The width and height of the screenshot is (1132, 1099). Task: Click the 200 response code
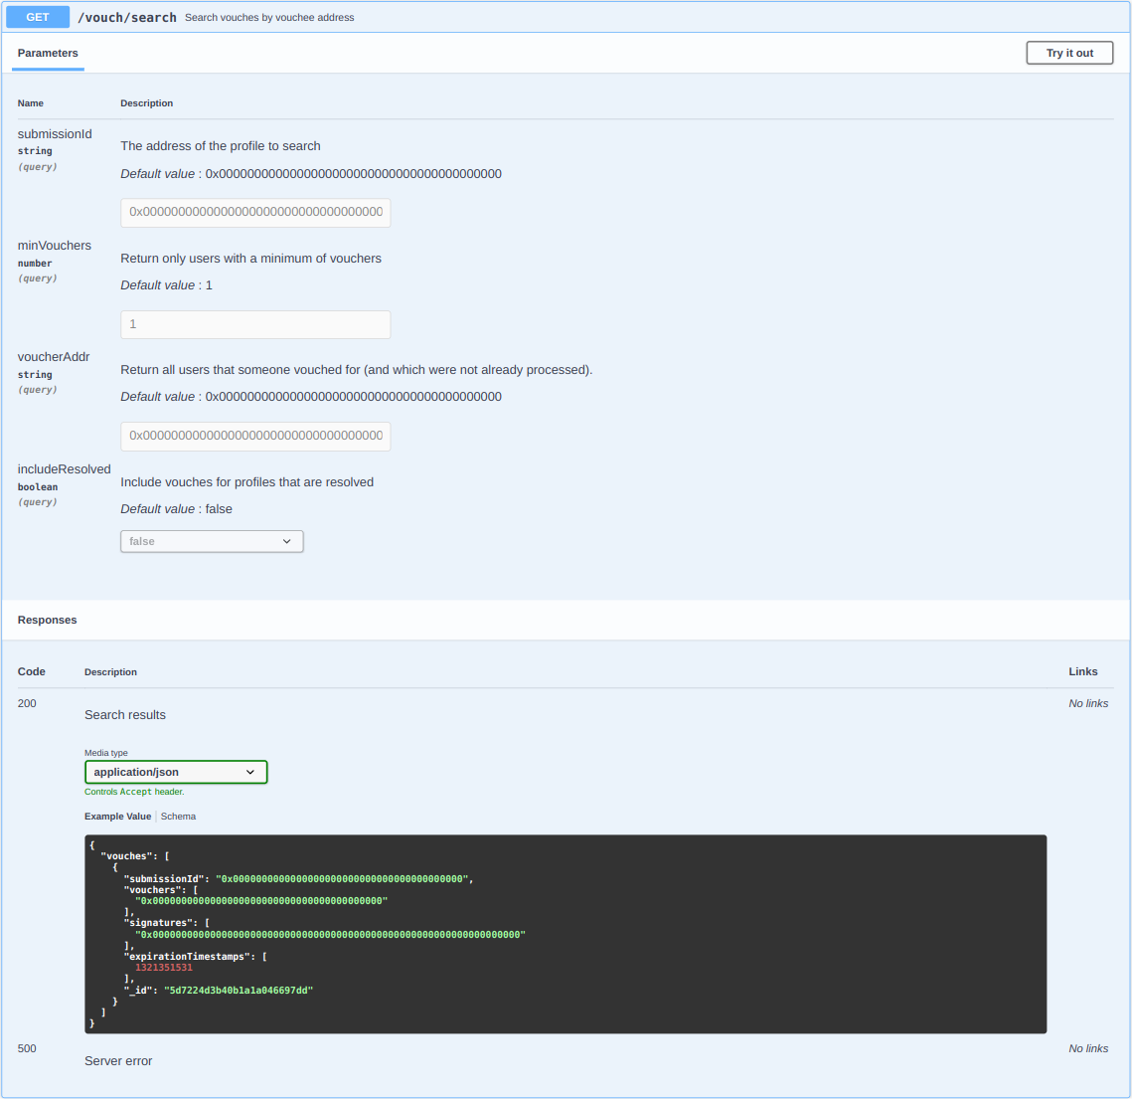27,703
